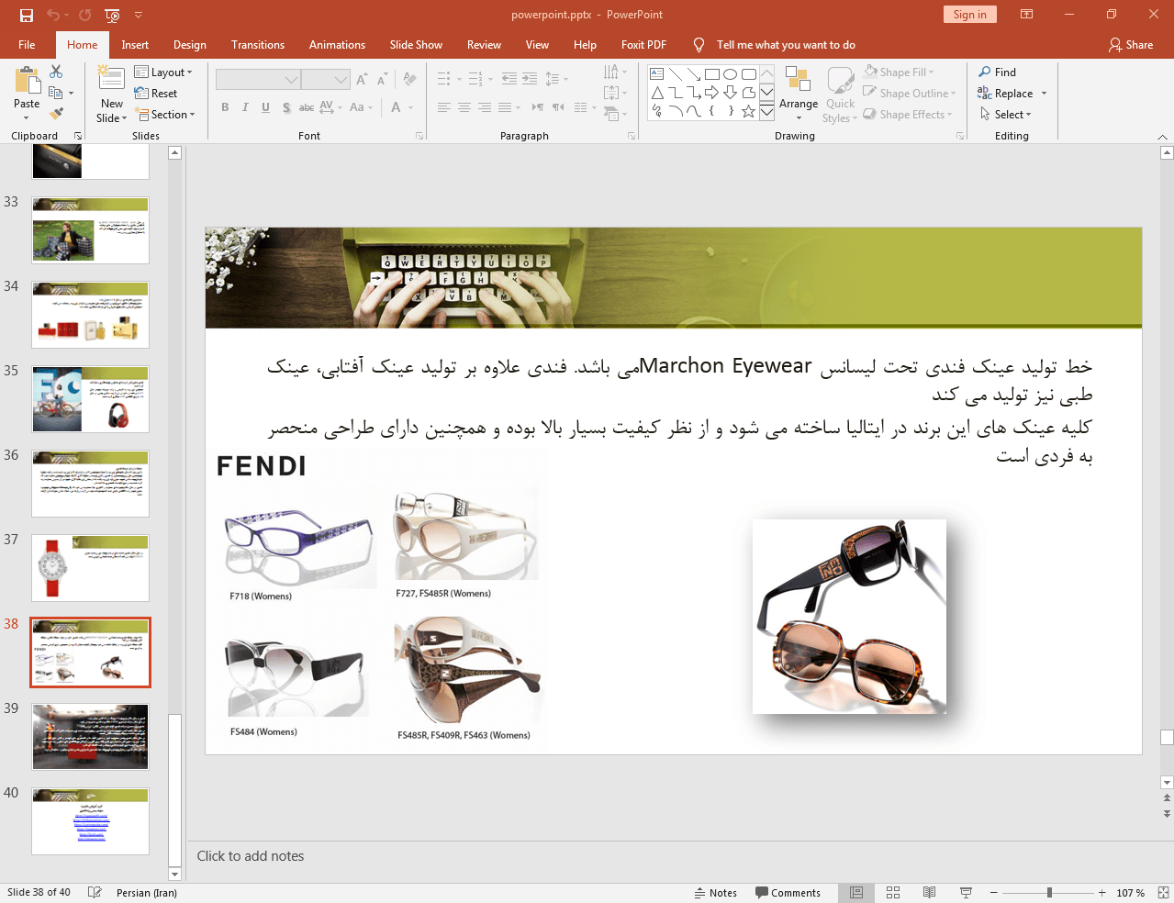Switch to the Slide Show tab
The height and width of the screenshot is (903, 1174).
[x=416, y=45]
